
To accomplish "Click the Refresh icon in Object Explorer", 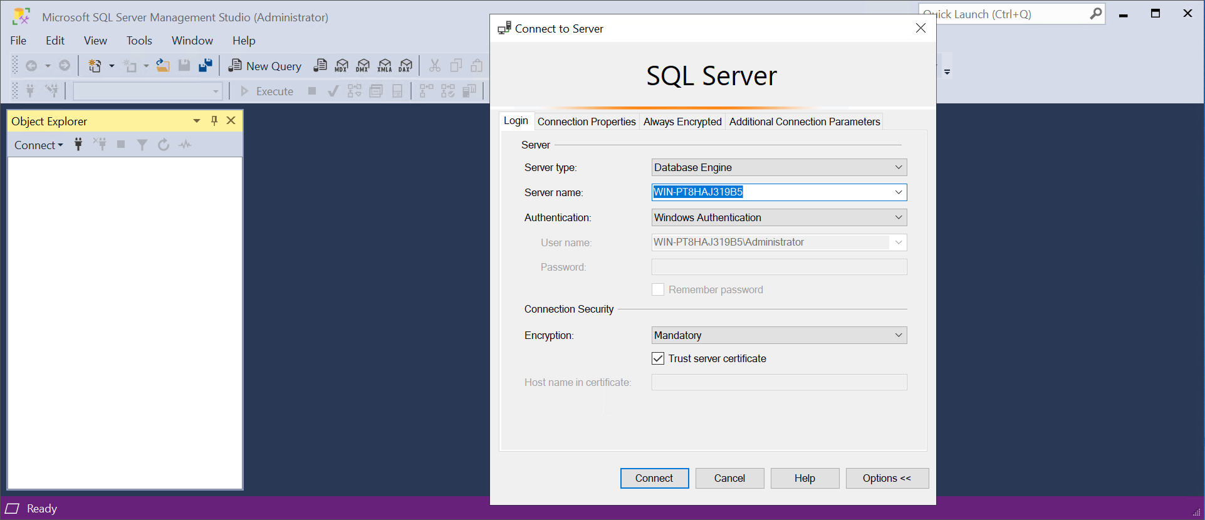I will click(164, 145).
